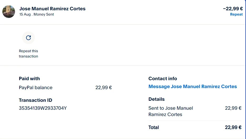Select the transaction ID 3S354139W2933704Y
The image size is (246, 139).
(43, 108)
